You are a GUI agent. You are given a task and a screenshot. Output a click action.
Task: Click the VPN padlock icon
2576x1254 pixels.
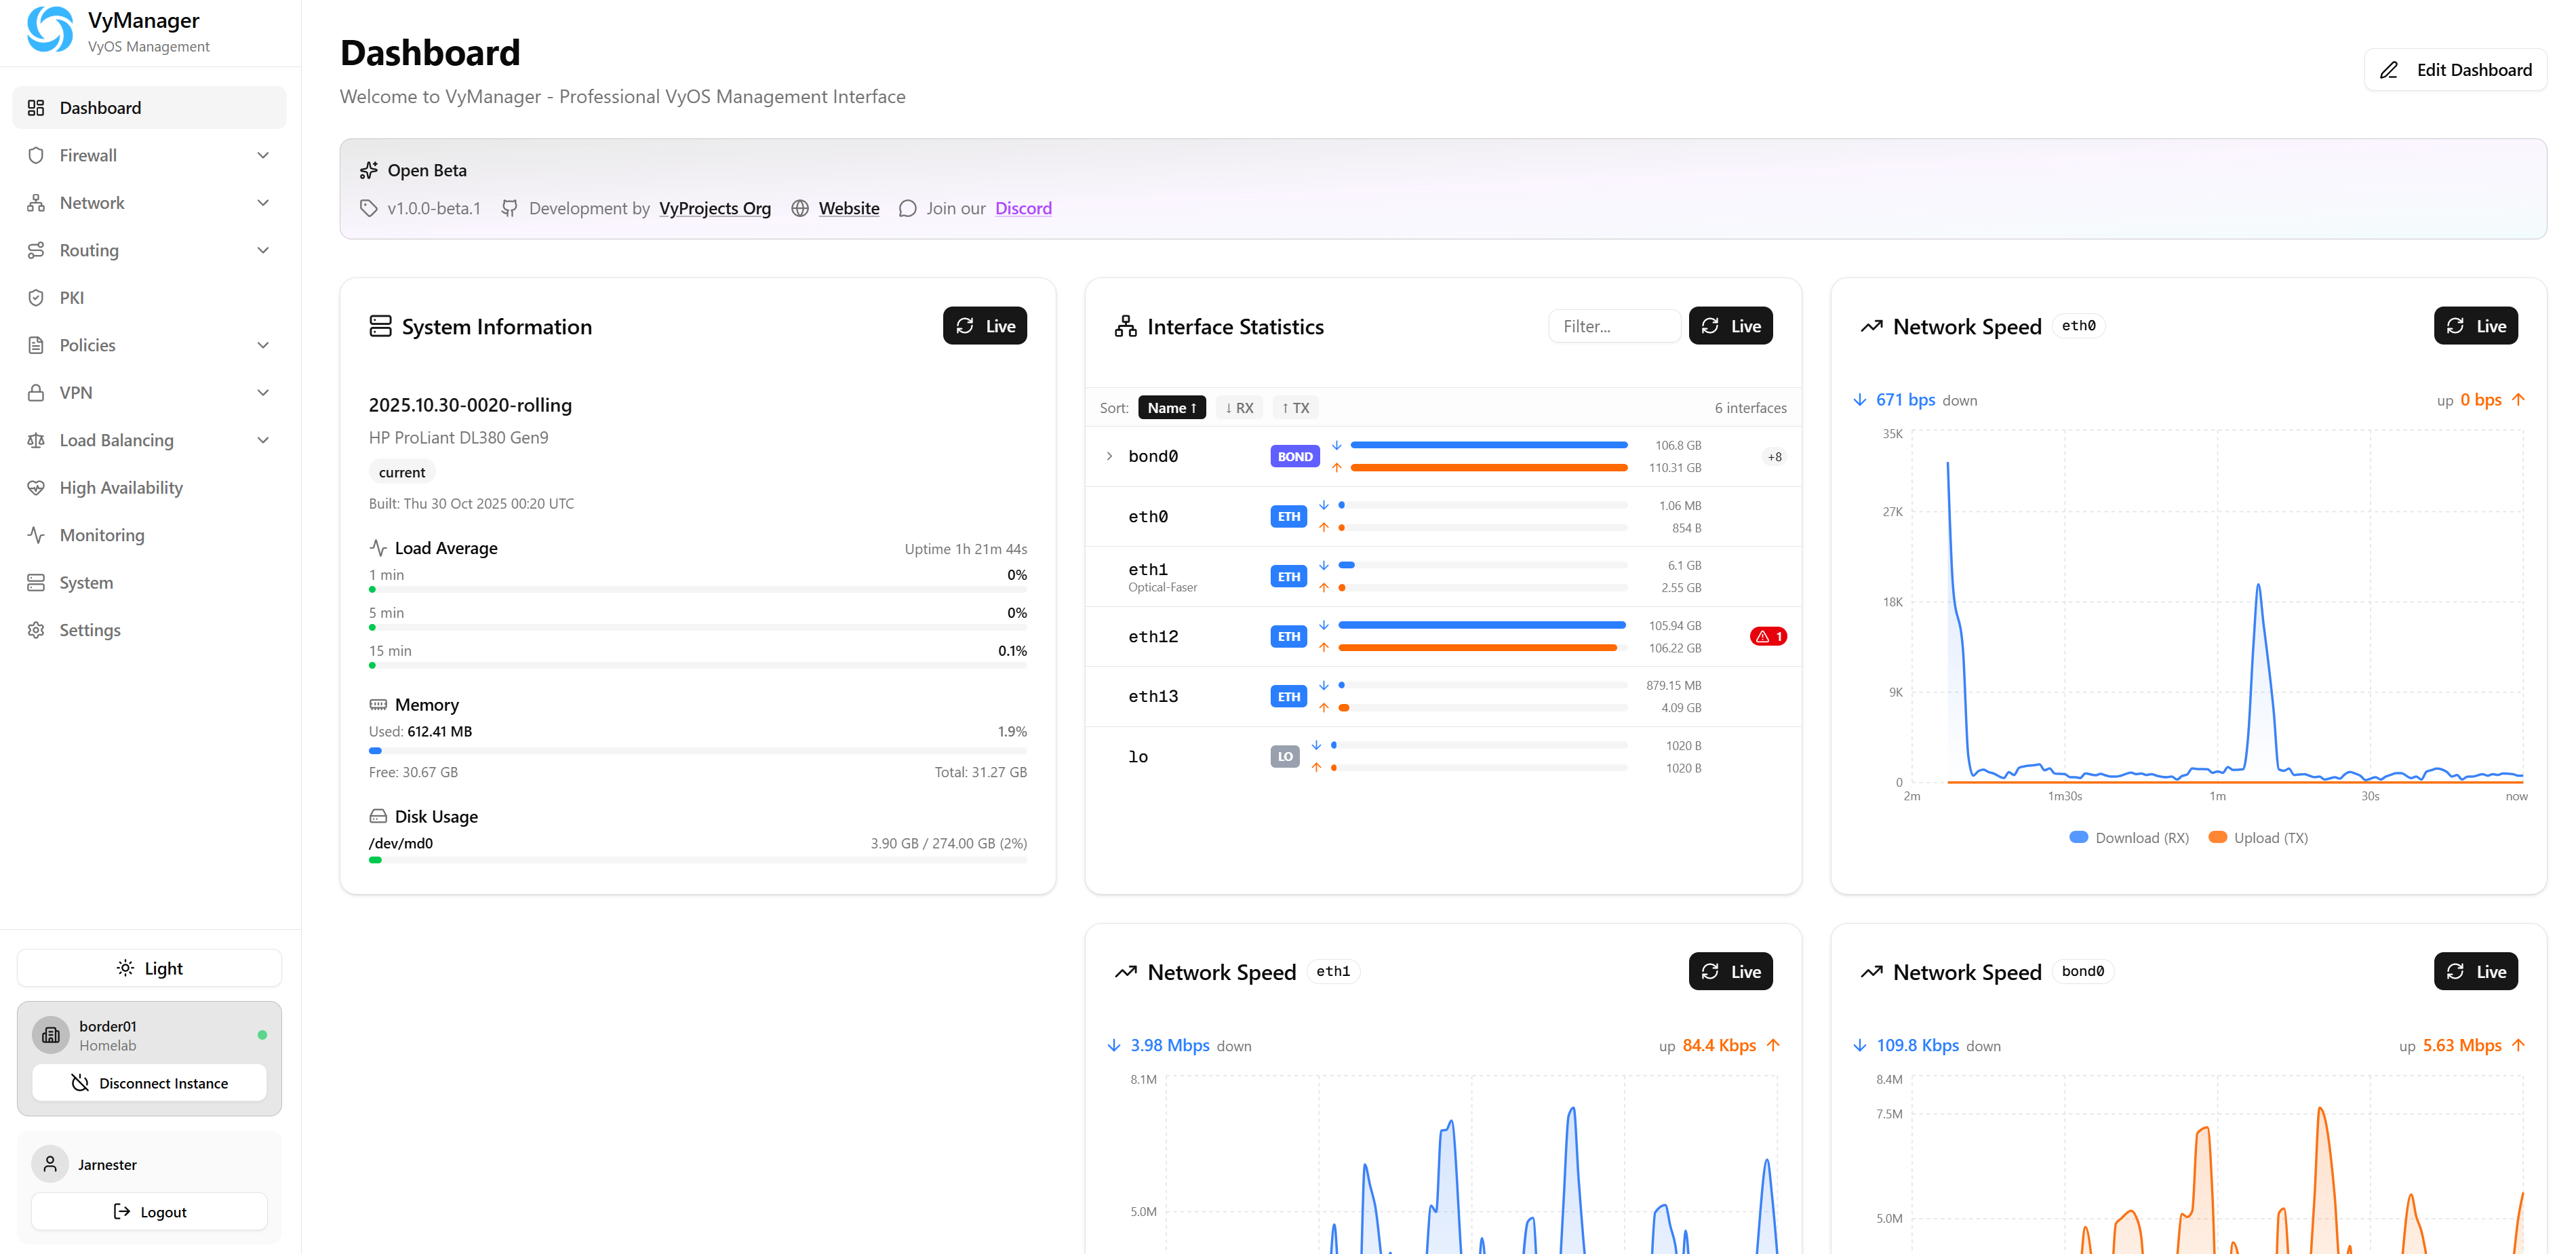click(36, 392)
